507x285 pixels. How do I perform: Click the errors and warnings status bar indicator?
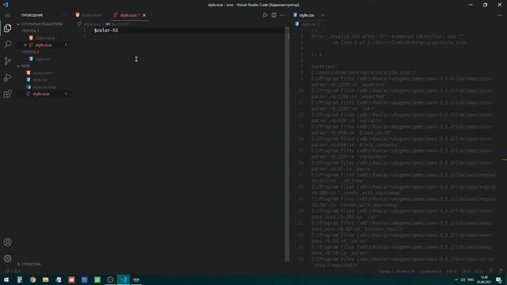pyautogui.click(x=13, y=271)
